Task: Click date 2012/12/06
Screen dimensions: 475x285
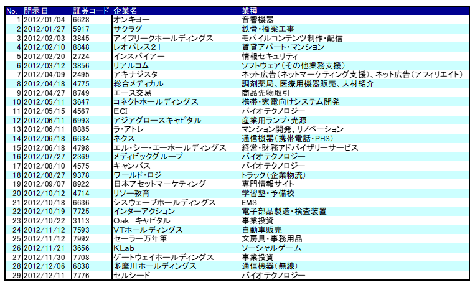Action: tap(45, 266)
